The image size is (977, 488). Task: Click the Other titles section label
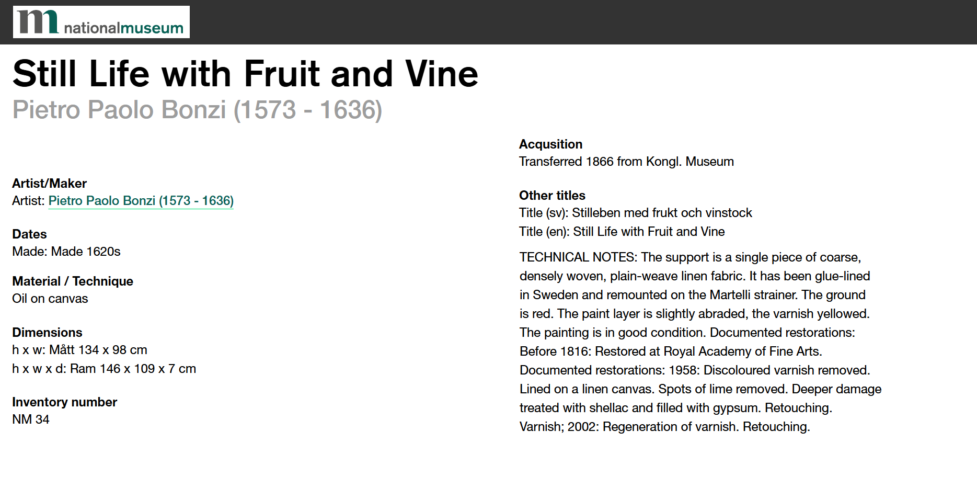[552, 196]
